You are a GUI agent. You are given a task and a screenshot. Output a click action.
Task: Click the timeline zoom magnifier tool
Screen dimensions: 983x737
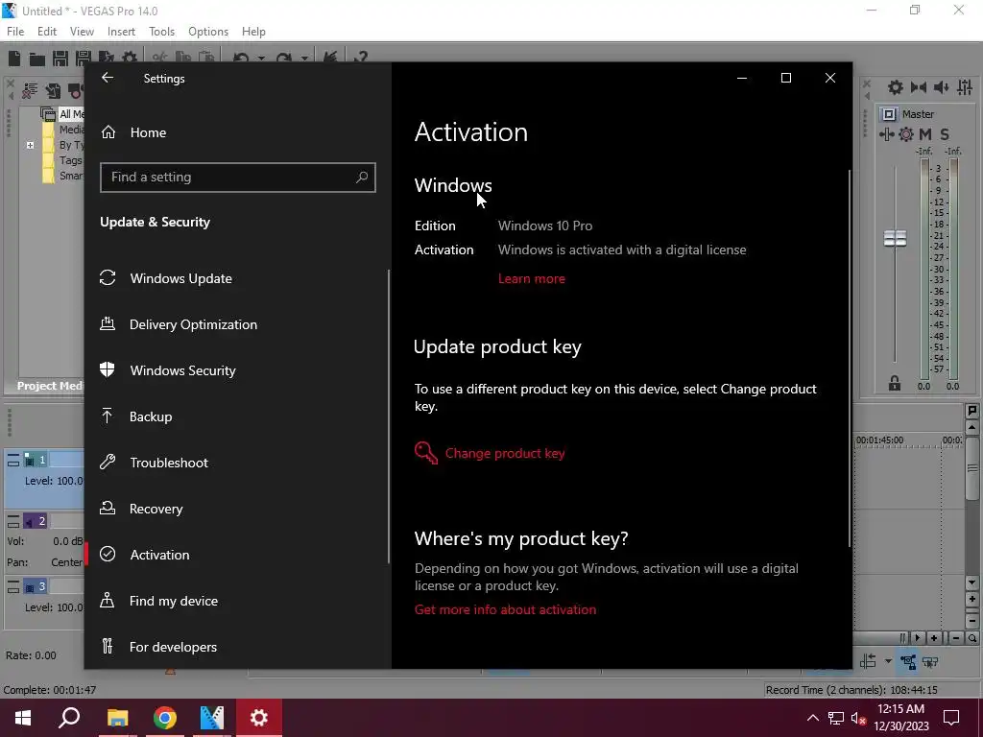pos(971,638)
